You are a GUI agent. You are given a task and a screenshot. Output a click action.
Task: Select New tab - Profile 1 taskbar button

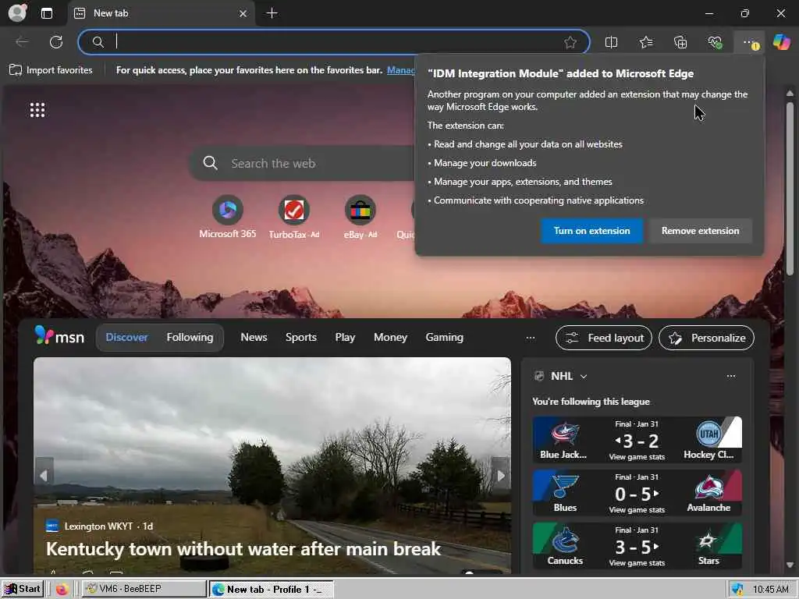tap(271, 590)
